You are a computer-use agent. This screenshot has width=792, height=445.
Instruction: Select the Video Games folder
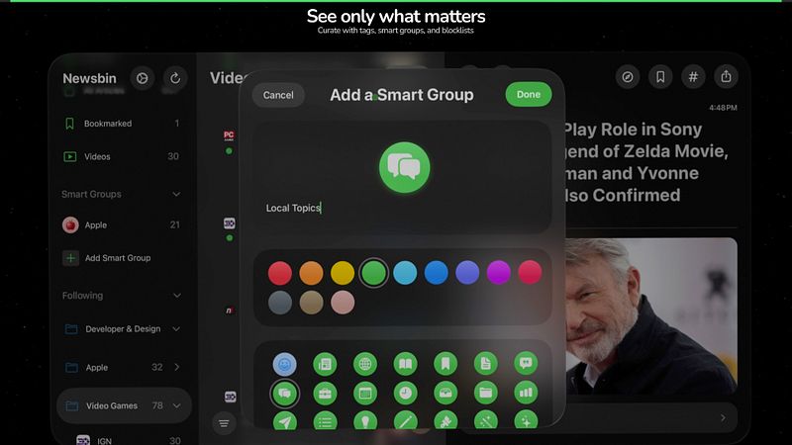click(124, 405)
